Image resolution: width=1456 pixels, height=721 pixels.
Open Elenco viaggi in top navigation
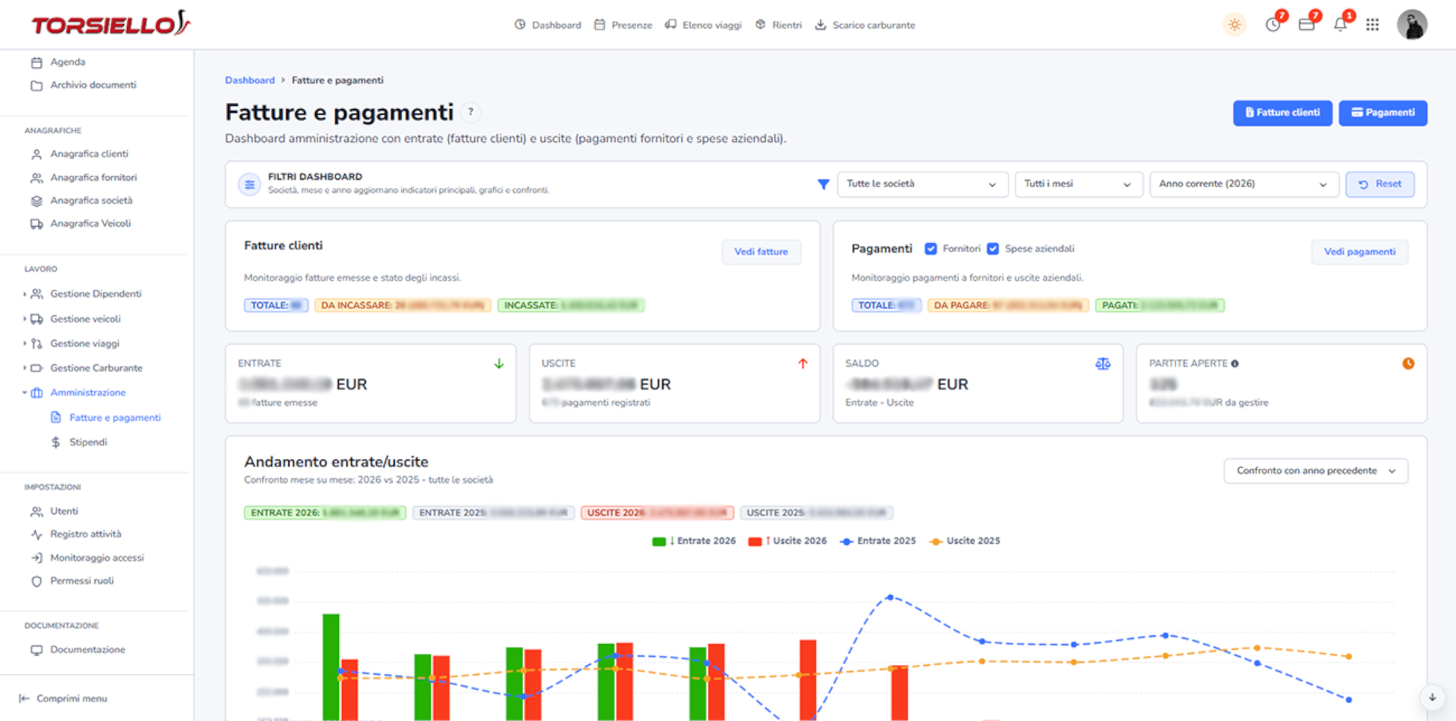point(703,25)
